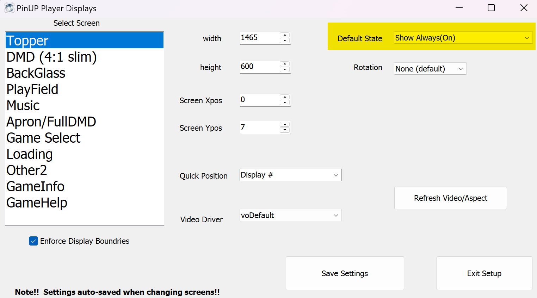Select the DMD (4:1 slim) screen
The width and height of the screenshot is (537, 298).
[51, 56]
